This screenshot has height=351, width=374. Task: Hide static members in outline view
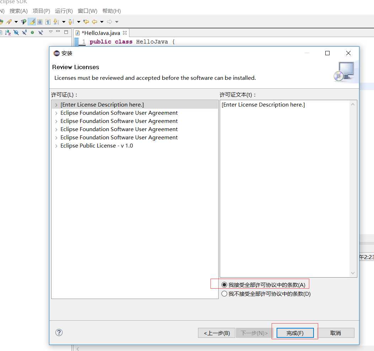(x=24, y=32)
